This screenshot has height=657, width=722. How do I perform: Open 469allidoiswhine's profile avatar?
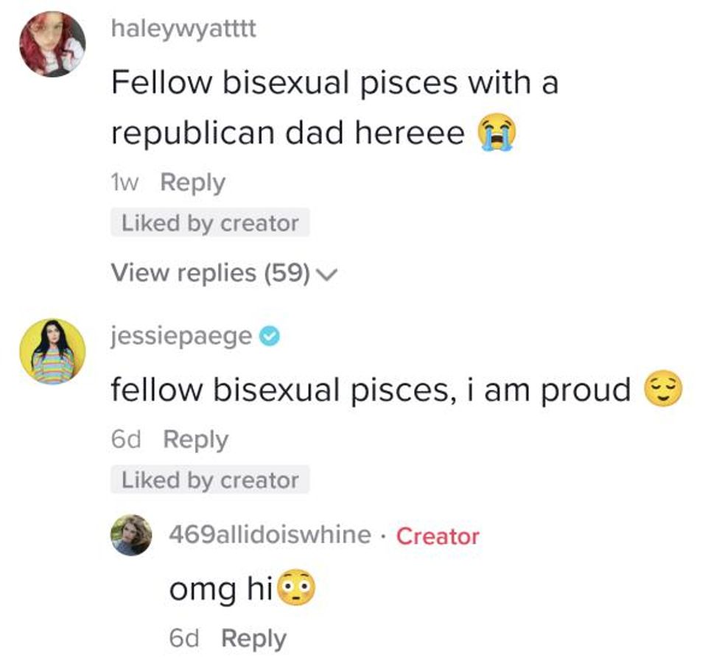point(132,535)
